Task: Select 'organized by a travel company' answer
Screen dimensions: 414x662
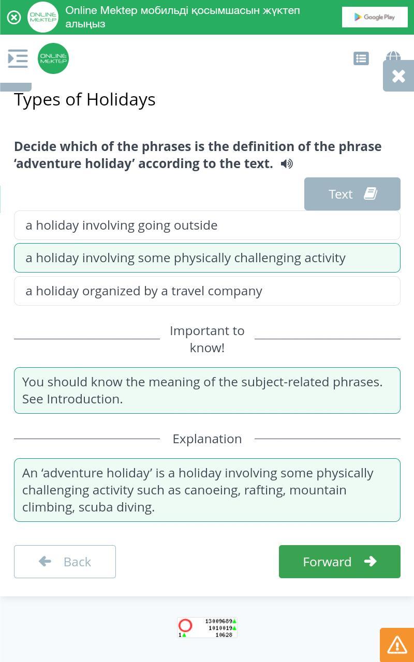Action: pyautogui.click(x=207, y=291)
